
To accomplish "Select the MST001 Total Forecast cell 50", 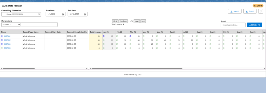I will [x=96, y=36].
